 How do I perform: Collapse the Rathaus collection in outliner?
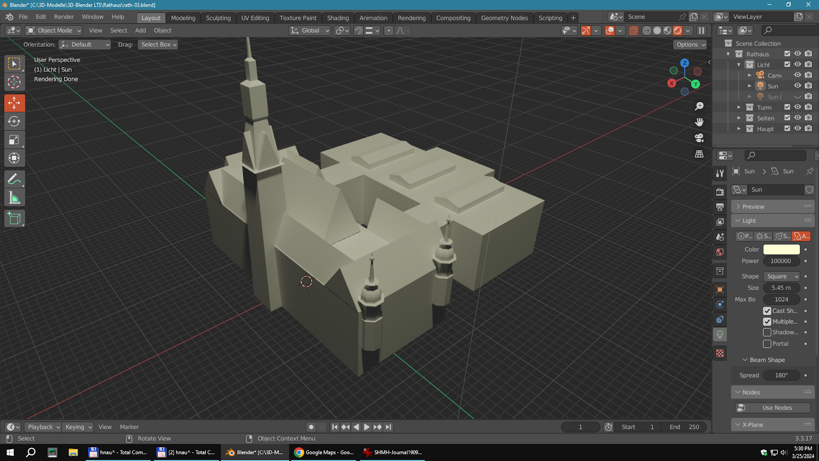(728, 54)
